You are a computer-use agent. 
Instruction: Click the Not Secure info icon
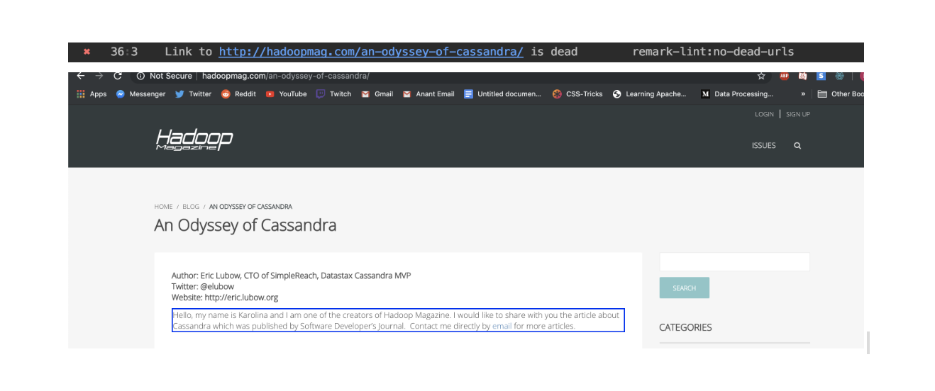tap(140, 76)
